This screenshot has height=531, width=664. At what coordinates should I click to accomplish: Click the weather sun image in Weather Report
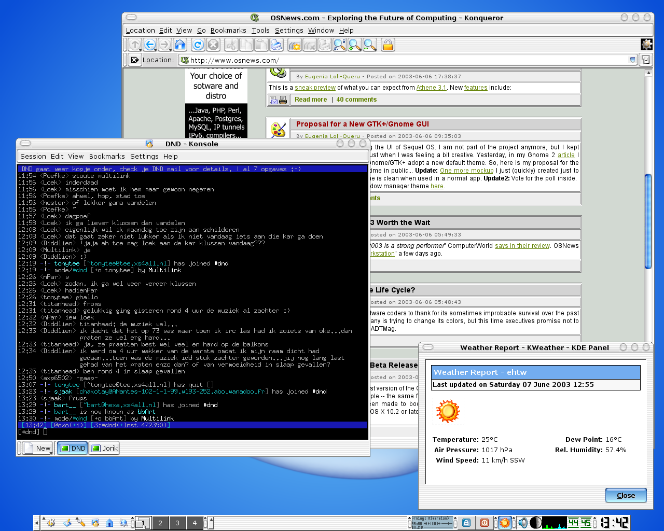(448, 412)
